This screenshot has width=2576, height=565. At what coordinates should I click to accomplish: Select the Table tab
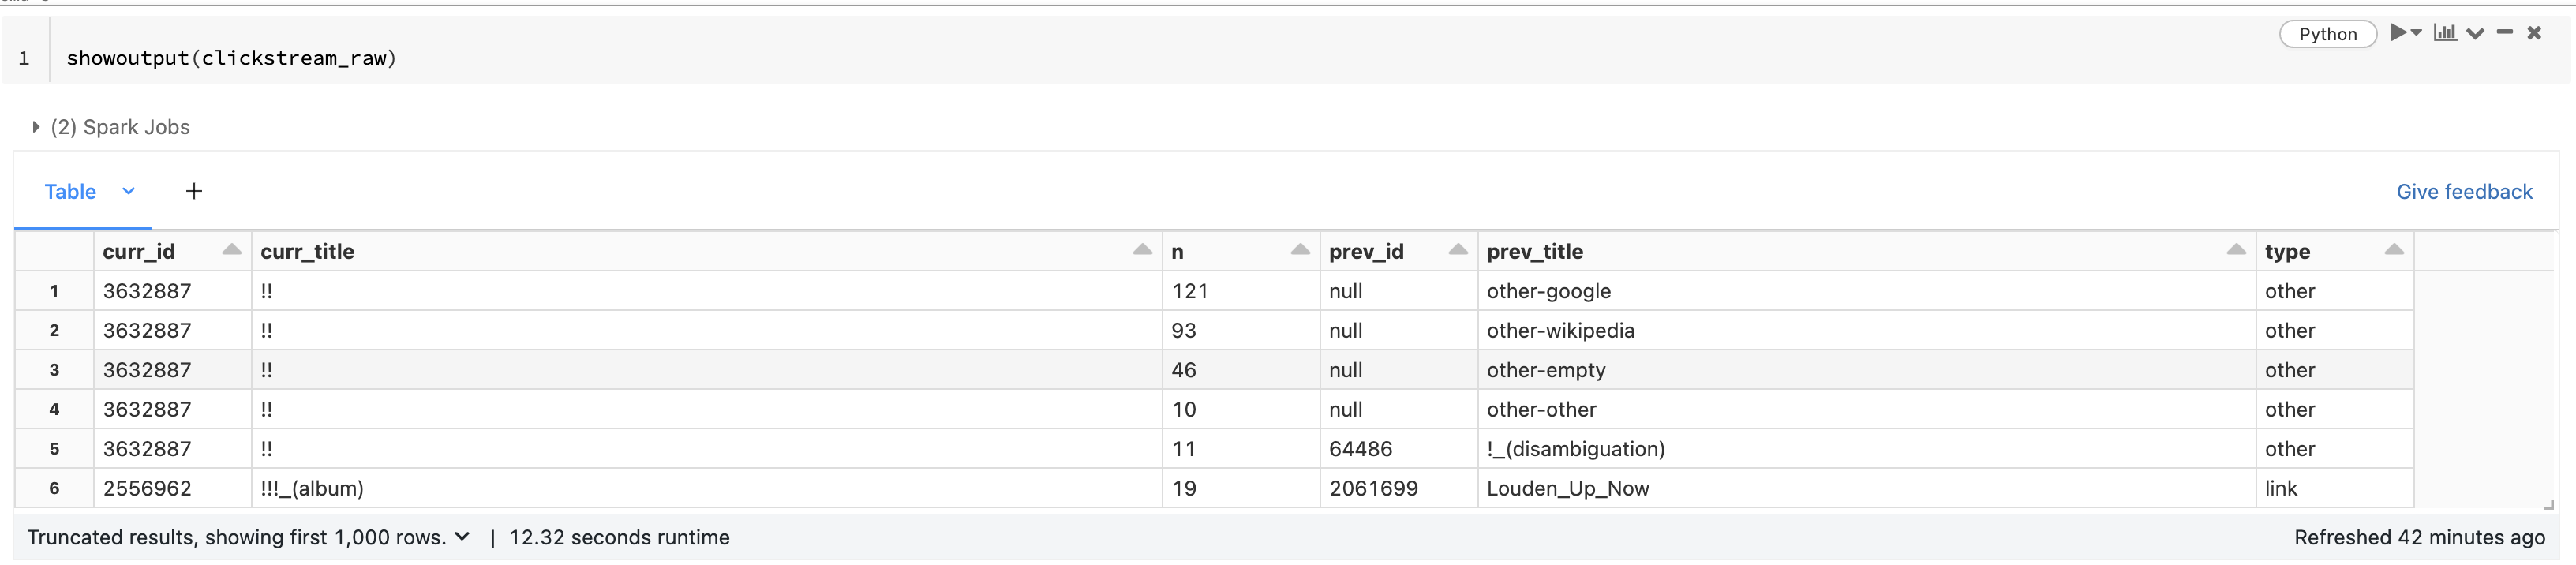pos(70,191)
